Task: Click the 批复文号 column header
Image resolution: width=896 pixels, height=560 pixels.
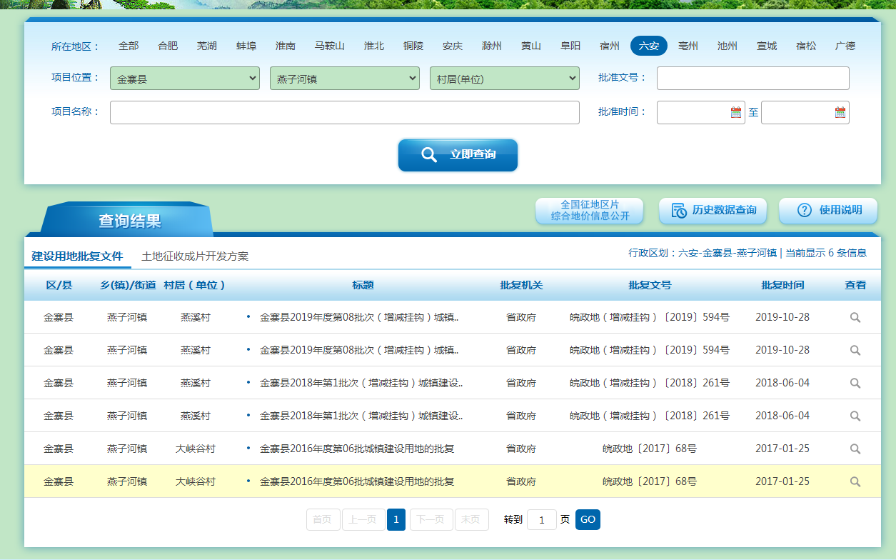Action: [x=650, y=285]
